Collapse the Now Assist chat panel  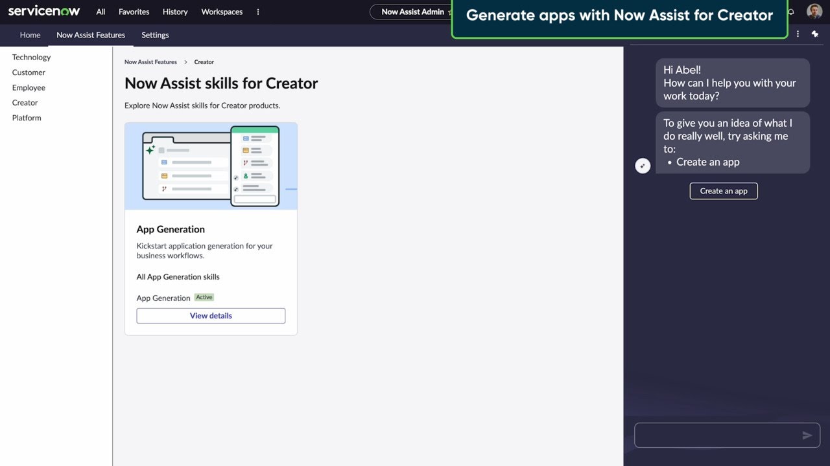tap(643, 166)
